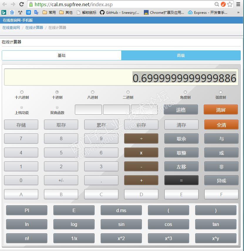This screenshot has height=251, width=244.
Task: Click the 取整 integer button
Action: [181, 153]
